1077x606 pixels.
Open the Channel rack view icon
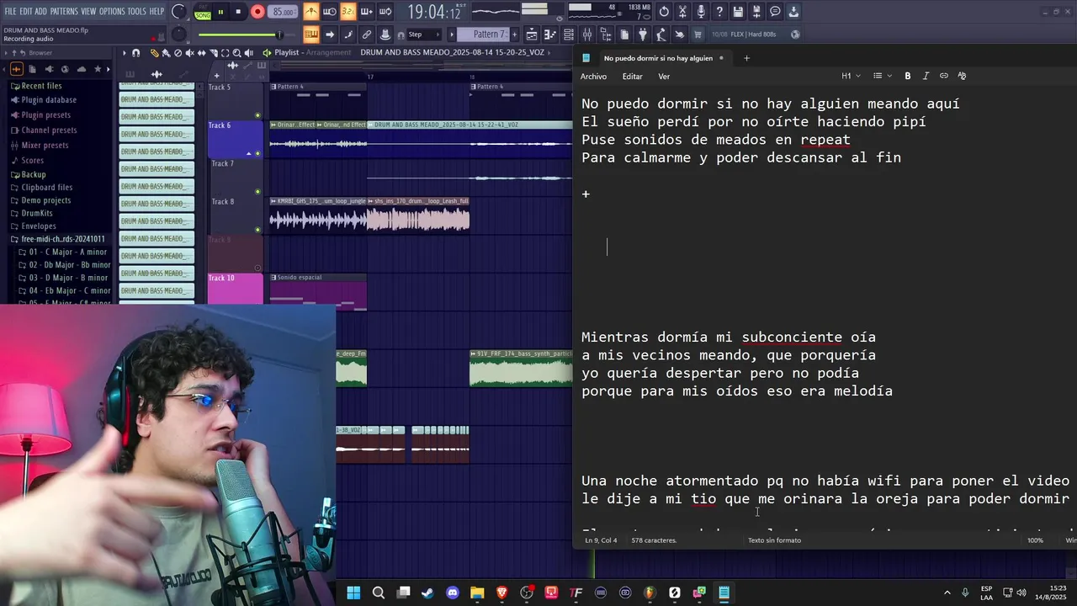coord(569,35)
